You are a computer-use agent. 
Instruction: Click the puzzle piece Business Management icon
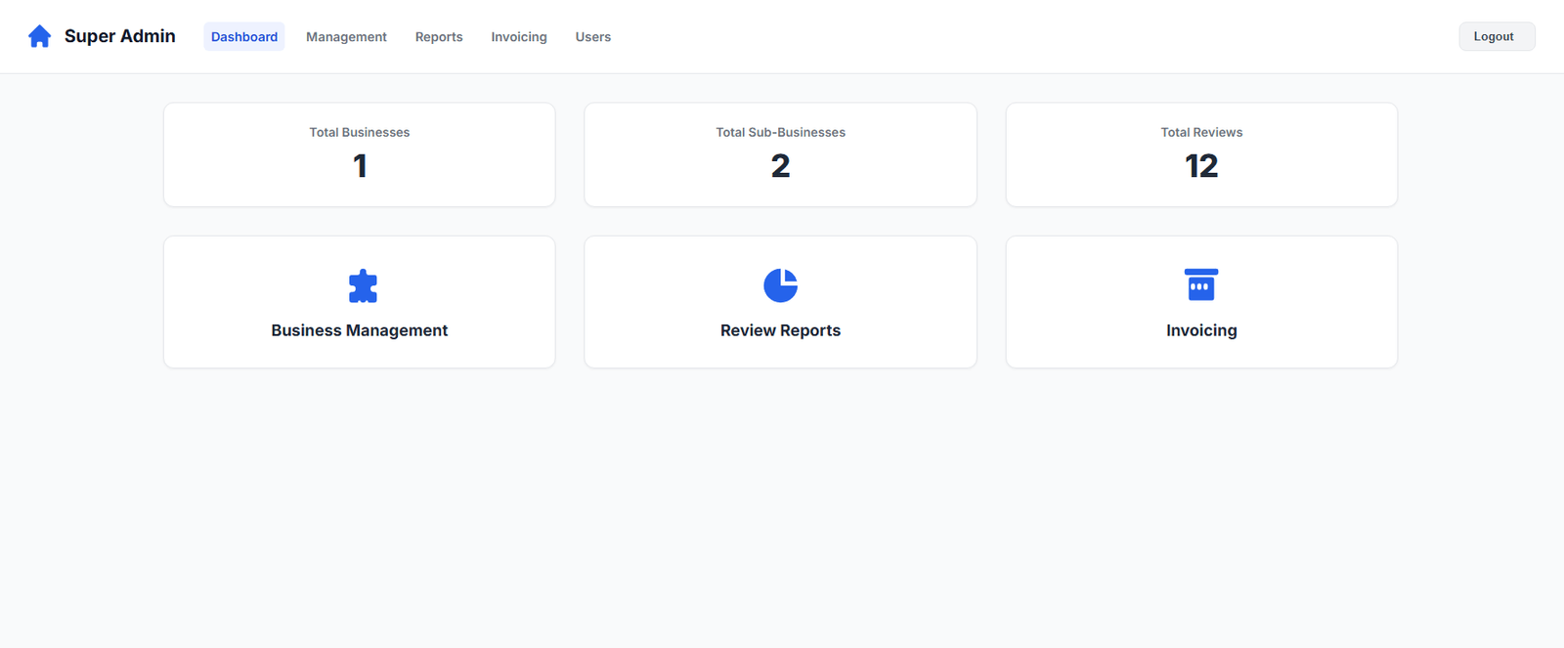tap(363, 285)
